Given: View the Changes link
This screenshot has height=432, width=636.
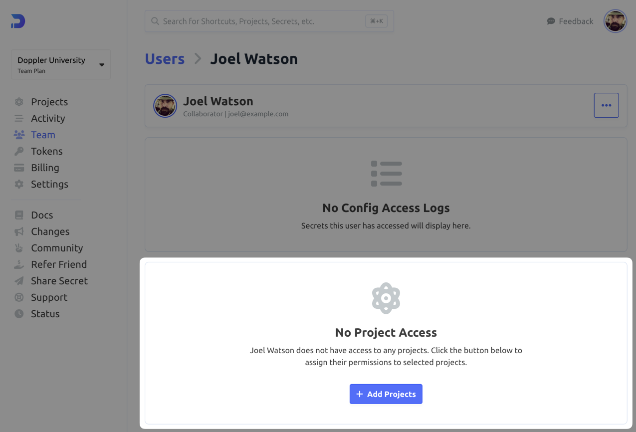Looking at the screenshot, I should tap(50, 231).
